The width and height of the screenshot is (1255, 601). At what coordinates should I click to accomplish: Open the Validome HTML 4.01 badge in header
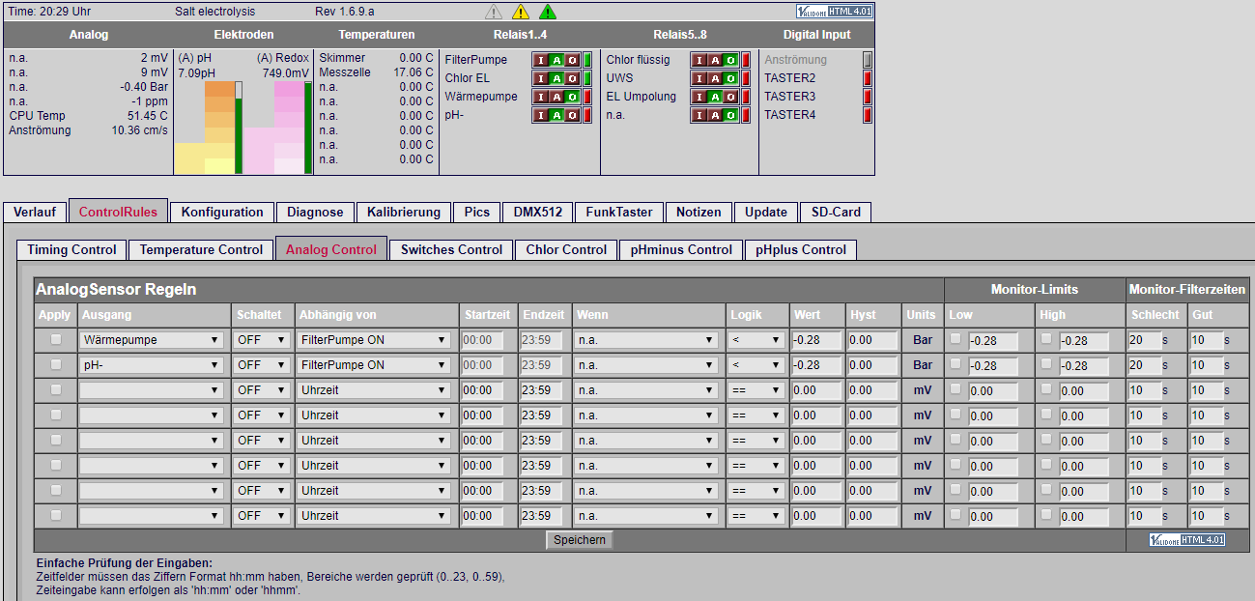[x=834, y=12]
